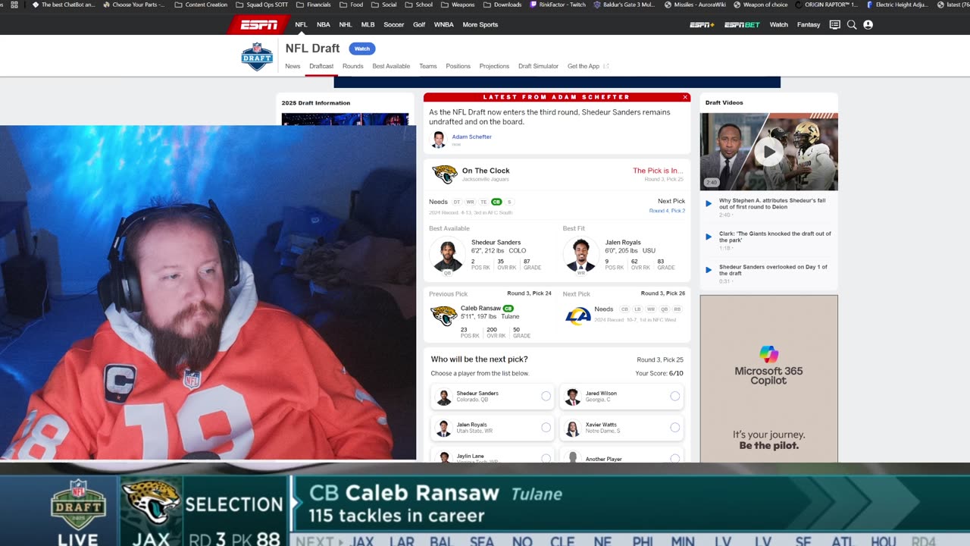Open the Chrome apps grid icon

click(14, 5)
